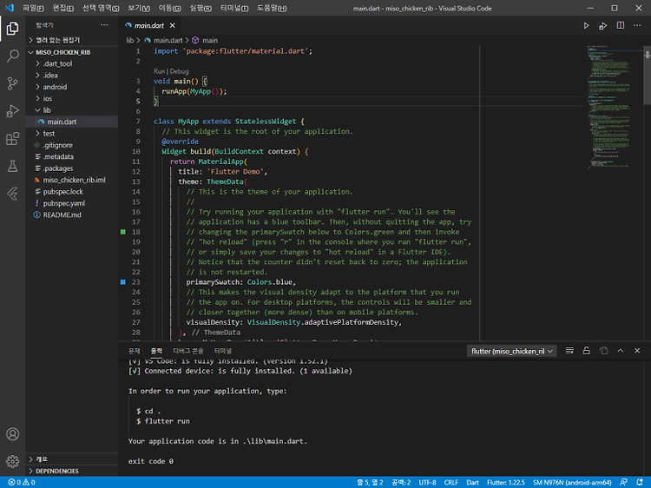
Task: Click the Split Editor icon
Action: click(621, 26)
